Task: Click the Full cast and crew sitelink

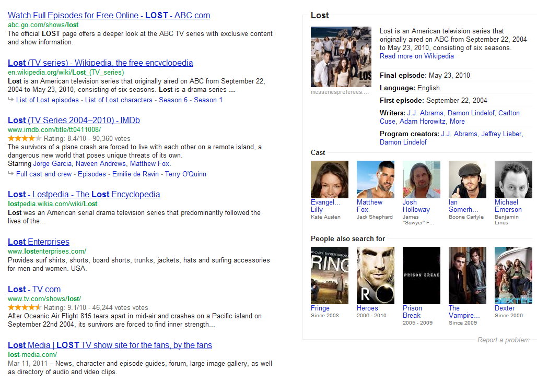Action: pyautogui.click(x=44, y=174)
